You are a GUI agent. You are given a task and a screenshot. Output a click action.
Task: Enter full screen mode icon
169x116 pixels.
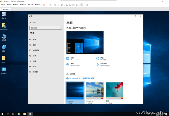(74, 5)
